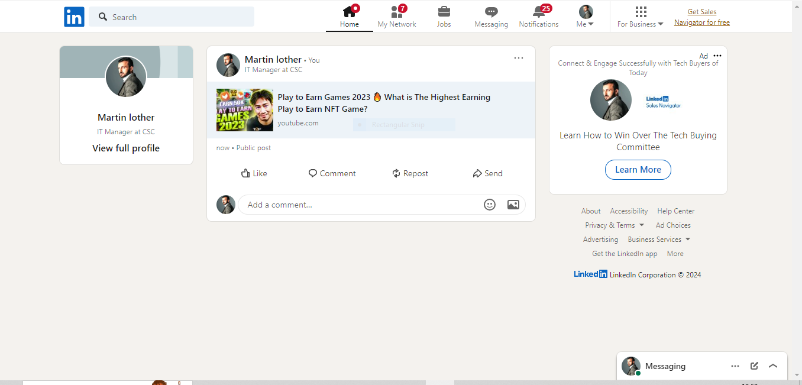Click the More footer link
Viewport: 802px width, 385px height.
675,254
